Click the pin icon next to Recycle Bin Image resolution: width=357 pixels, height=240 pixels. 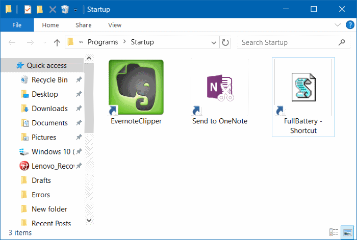pyautogui.click(x=79, y=79)
